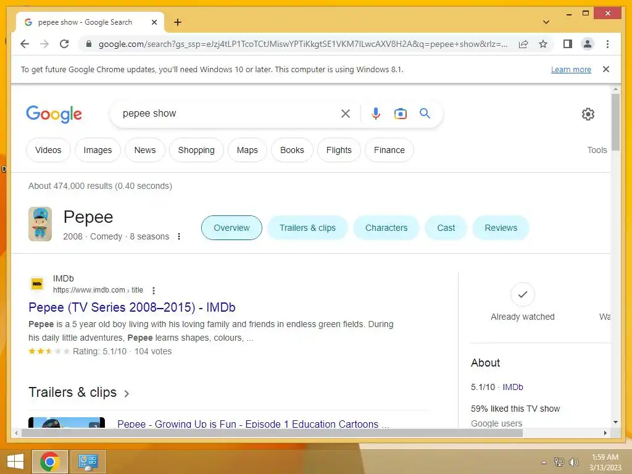Open the Chrome profile avatar
This screenshot has height=474, width=632.
click(x=588, y=44)
